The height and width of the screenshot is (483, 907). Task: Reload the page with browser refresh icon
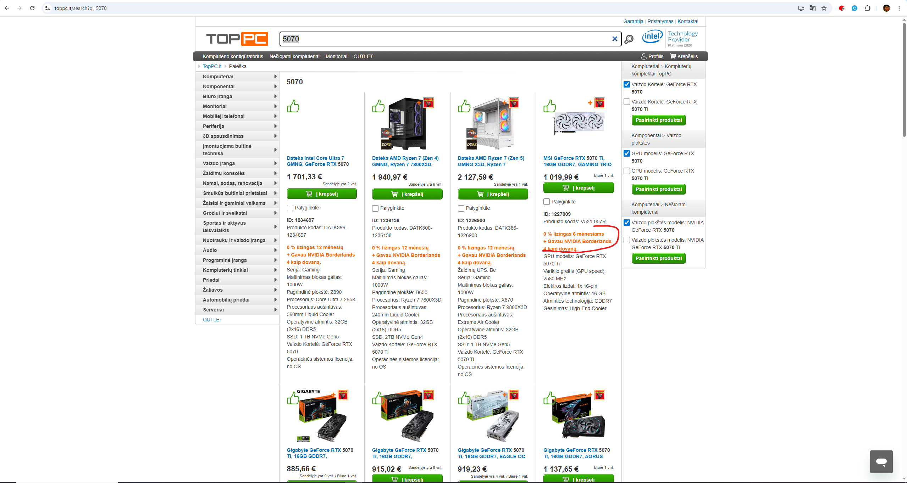pyautogui.click(x=32, y=8)
